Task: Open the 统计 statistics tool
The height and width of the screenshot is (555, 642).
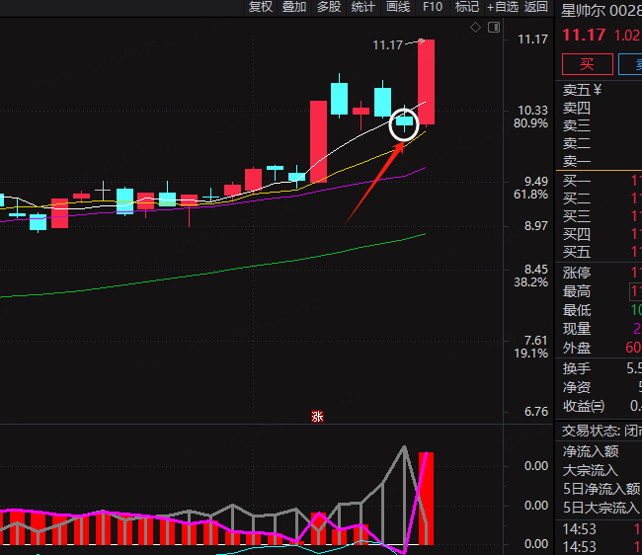Action: coord(363,7)
